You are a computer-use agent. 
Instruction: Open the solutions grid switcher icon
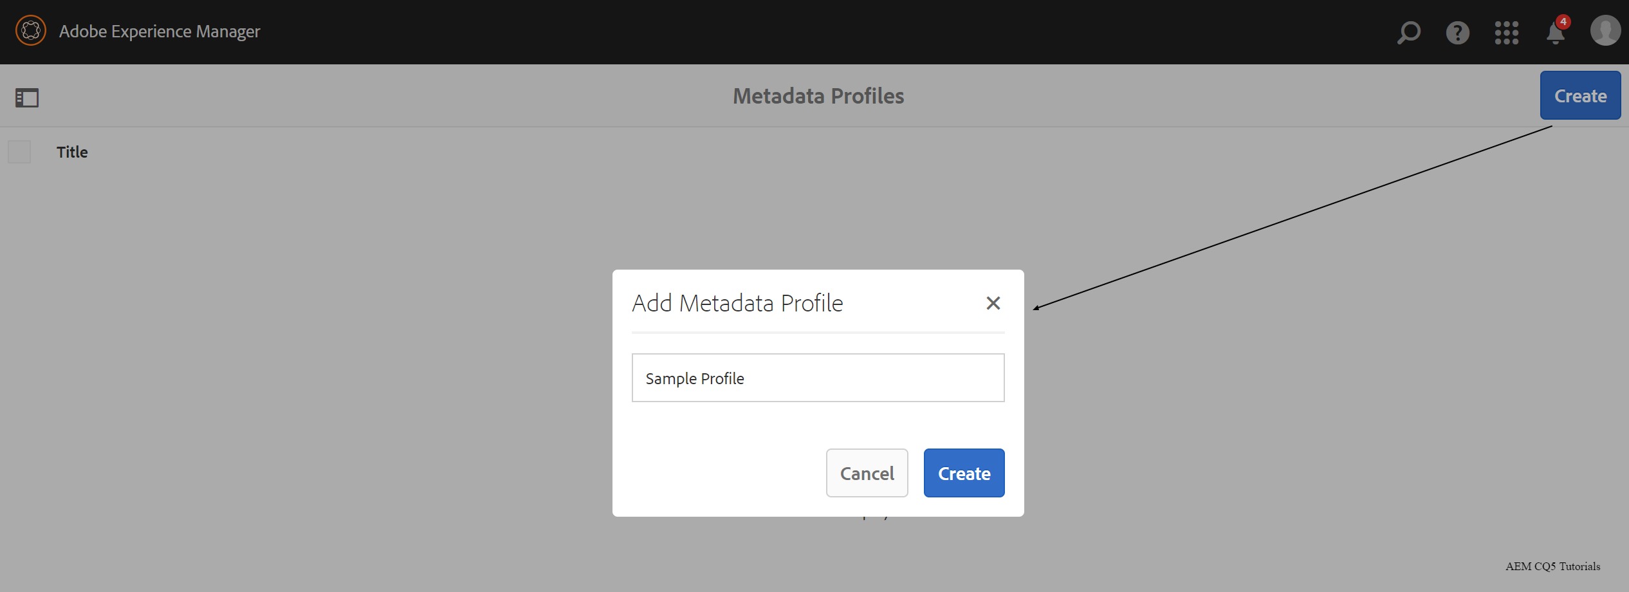point(1506,32)
